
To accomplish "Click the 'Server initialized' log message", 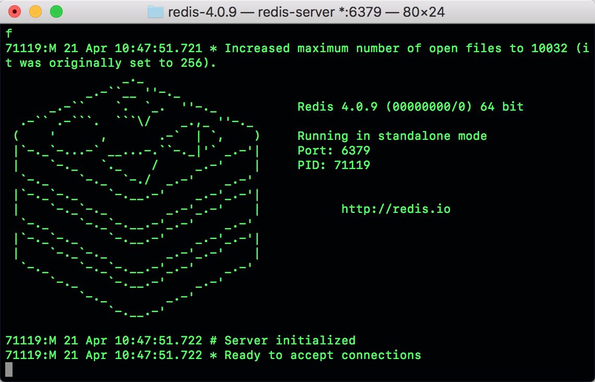I will (290, 341).
